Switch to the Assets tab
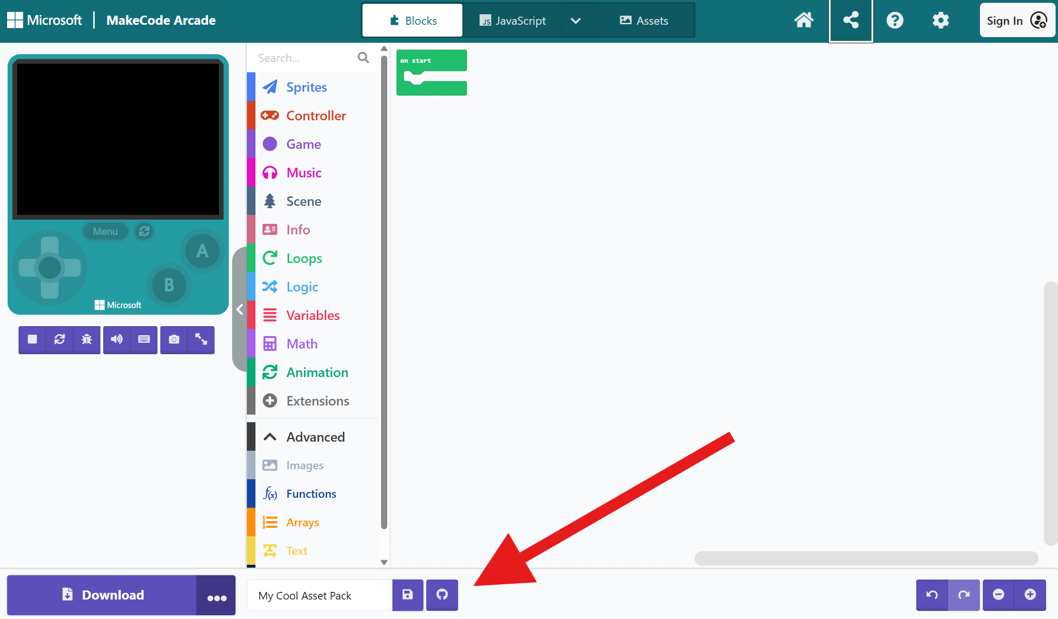1058x619 pixels. pyautogui.click(x=644, y=20)
